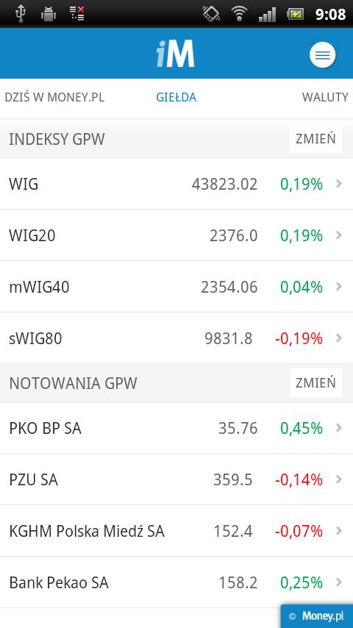Tap the screen rotation status icon
The height and width of the screenshot is (628, 353).
coord(211,14)
